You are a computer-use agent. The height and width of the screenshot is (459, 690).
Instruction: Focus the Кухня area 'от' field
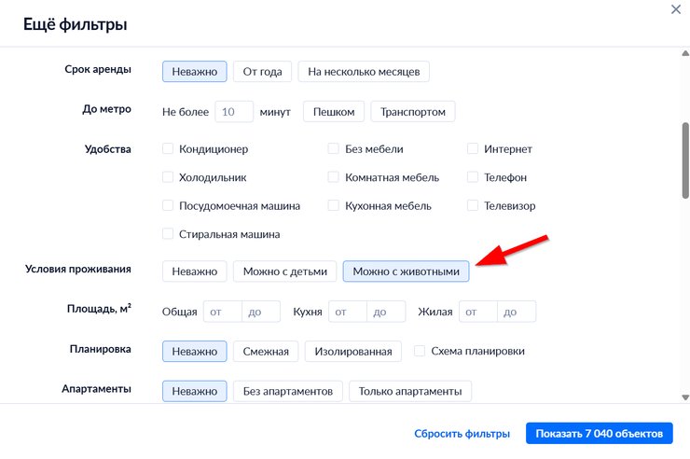point(350,312)
